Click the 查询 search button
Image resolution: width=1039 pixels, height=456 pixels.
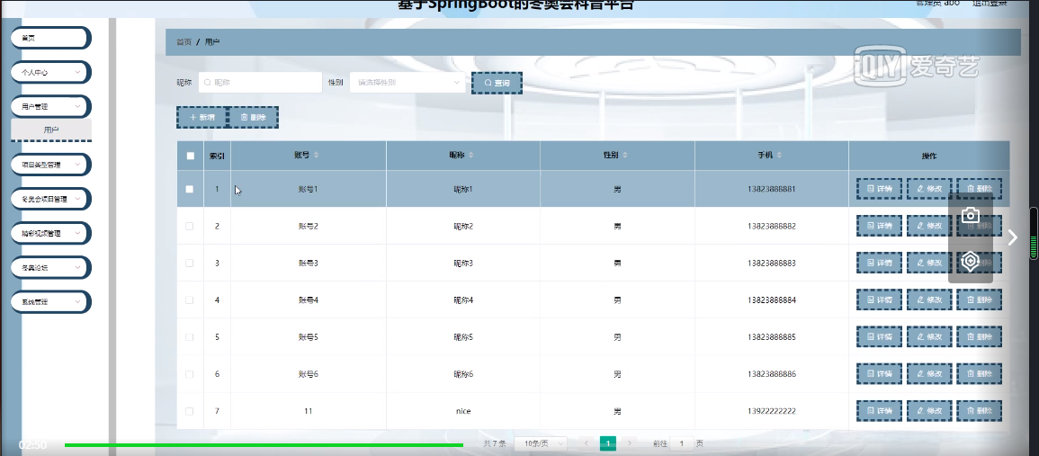pos(497,83)
